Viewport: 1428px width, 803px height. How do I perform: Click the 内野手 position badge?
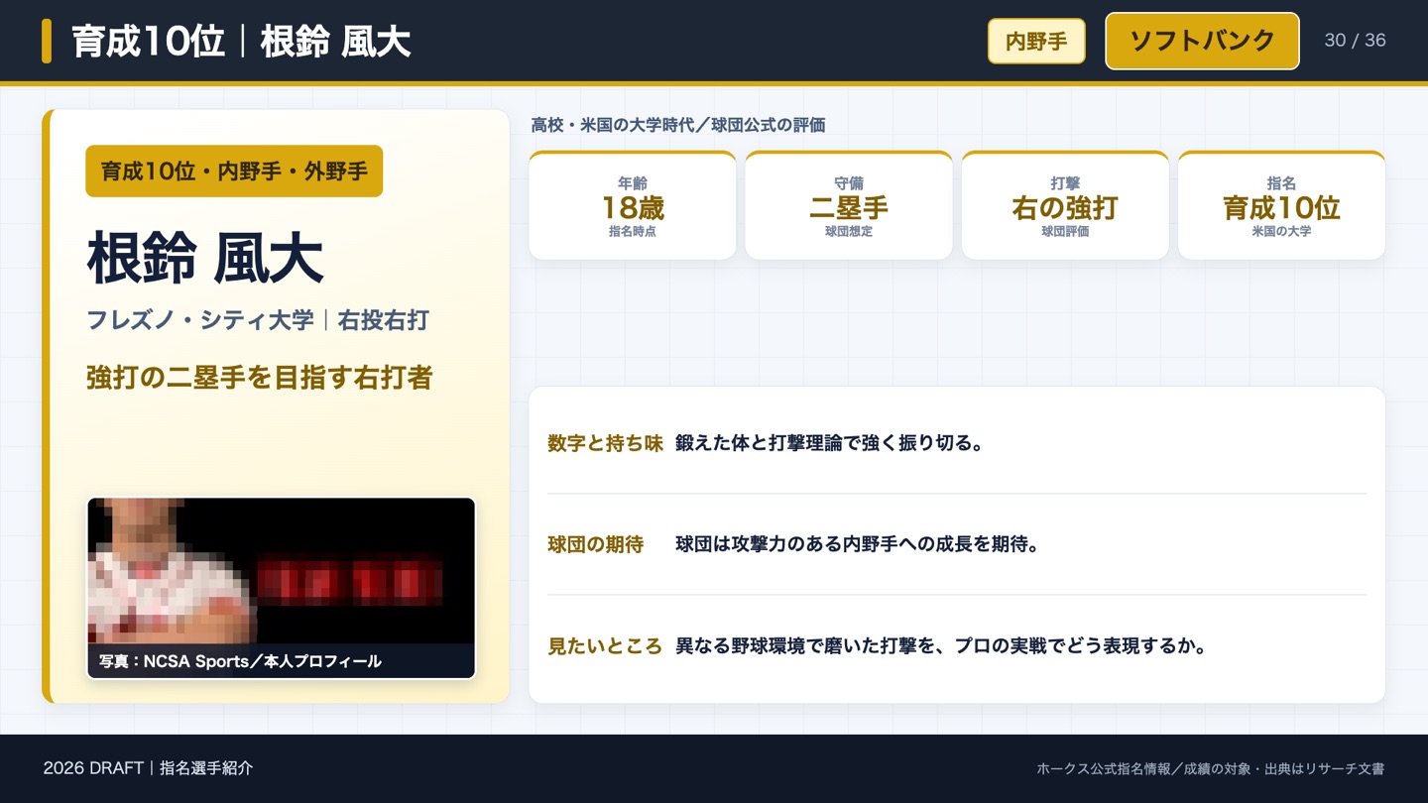[1036, 41]
